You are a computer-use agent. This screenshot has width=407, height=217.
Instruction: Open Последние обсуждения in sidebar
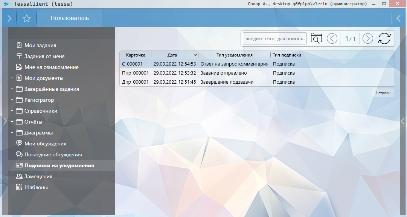pyautogui.click(x=53, y=154)
